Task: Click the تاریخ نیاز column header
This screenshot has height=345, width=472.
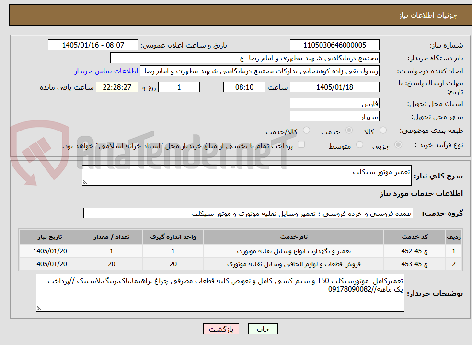Action: click(50, 237)
